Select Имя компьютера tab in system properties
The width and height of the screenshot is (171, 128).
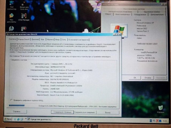(x=123, y=14)
